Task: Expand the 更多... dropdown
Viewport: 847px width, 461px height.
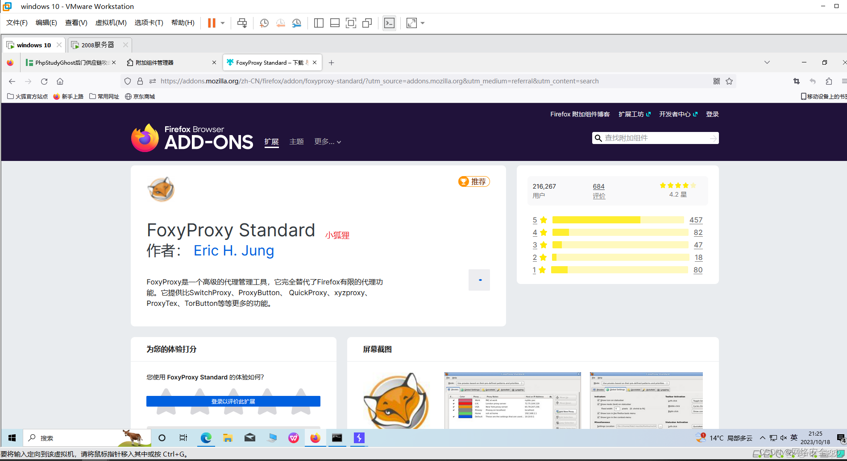Action: (328, 142)
